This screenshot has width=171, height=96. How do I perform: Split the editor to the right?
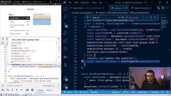tap(163, 8)
